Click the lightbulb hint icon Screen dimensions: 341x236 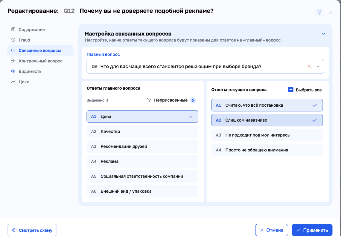[x=319, y=12]
